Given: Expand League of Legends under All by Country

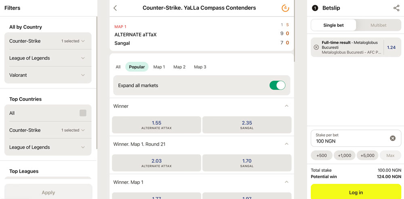Looking at the screenshot, I should (x=48, y=58).
